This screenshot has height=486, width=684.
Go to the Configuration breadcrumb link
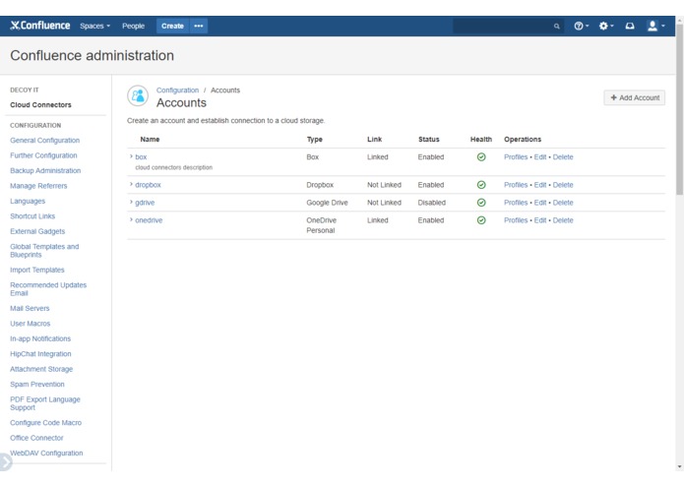coord(177,91)
